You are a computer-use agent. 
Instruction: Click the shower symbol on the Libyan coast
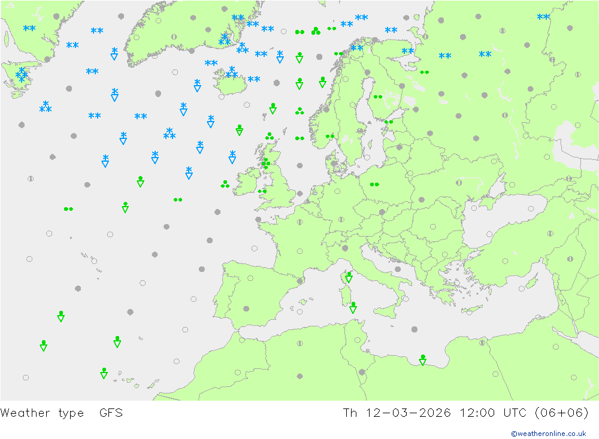(x=422, y=360)
